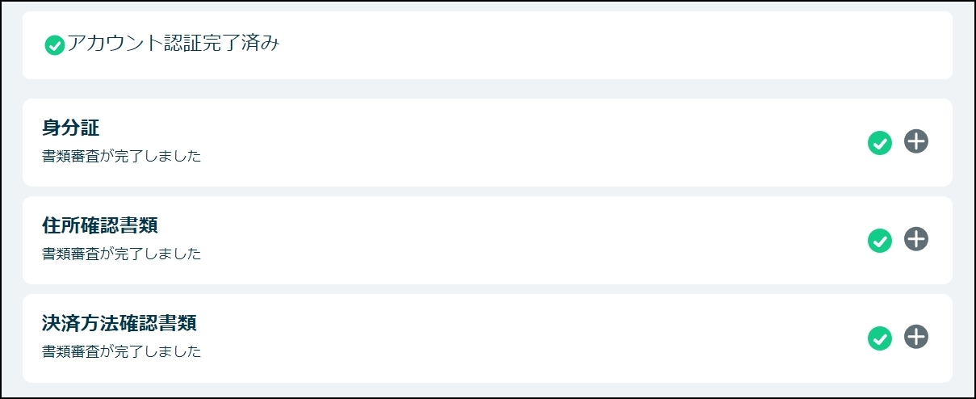
Task: Click the green checkmark for 身分証
Action: 879,143
